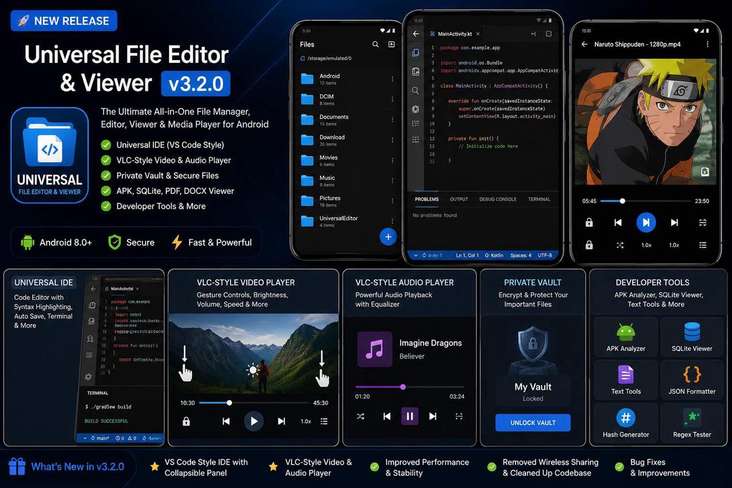The image size is (732, 488).
Task: Pause the Believer track
Action: click(x=409, y=416)
